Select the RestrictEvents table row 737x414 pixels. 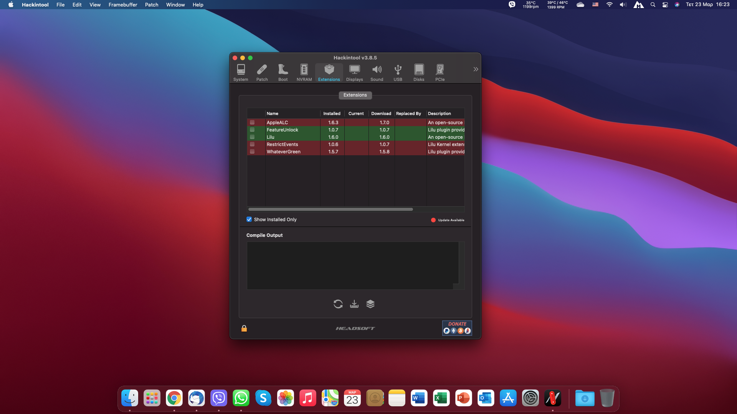pos(292,145)
